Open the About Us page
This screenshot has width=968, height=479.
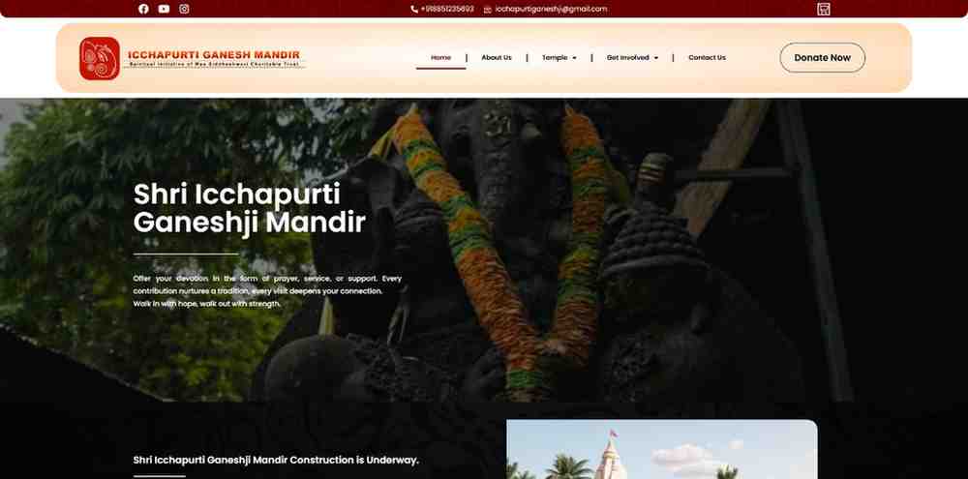tap(497, 57)
